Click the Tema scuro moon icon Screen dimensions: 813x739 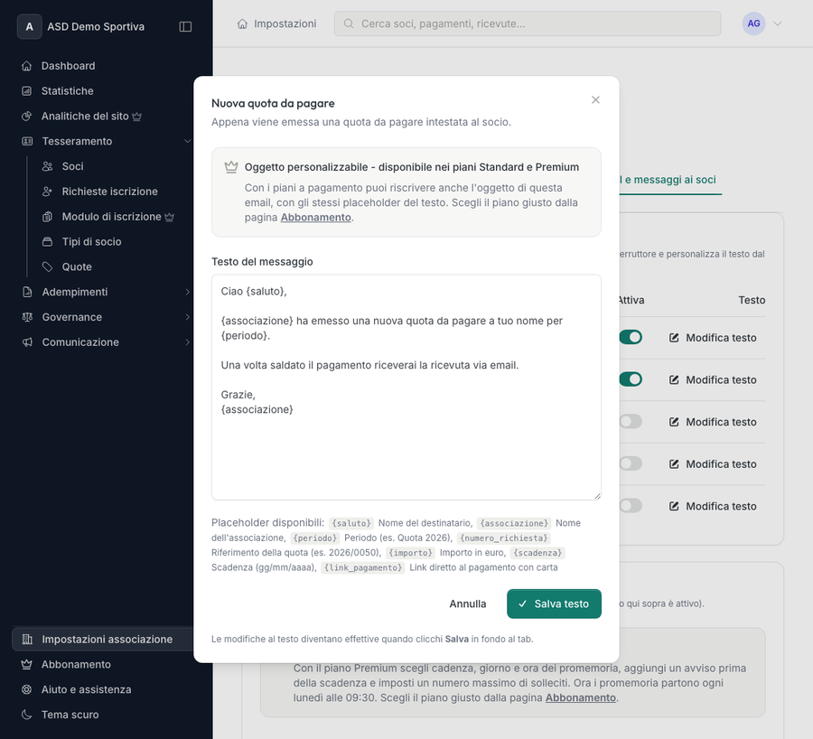point(26,715)
